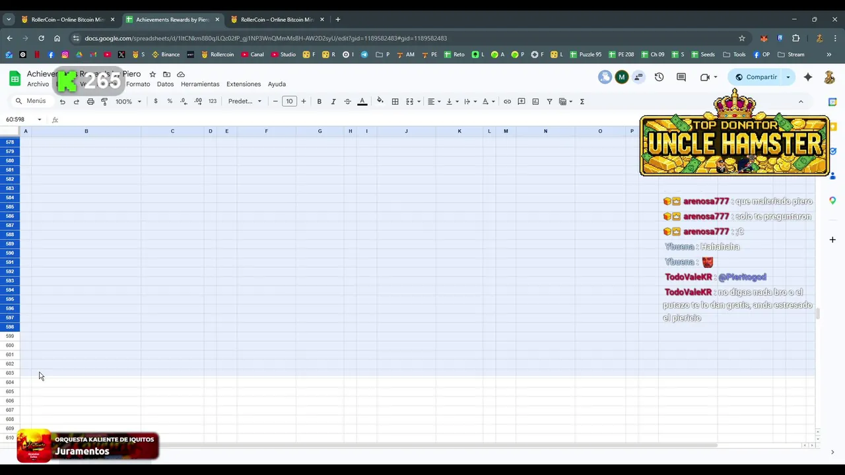
Task: Print the spreadsheet using printer icon
Action: point(90,102)
